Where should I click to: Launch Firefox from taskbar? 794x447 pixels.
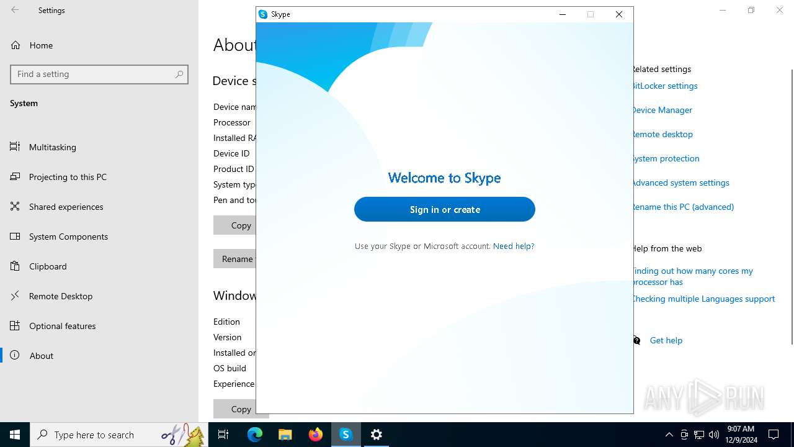click(315, 435)
